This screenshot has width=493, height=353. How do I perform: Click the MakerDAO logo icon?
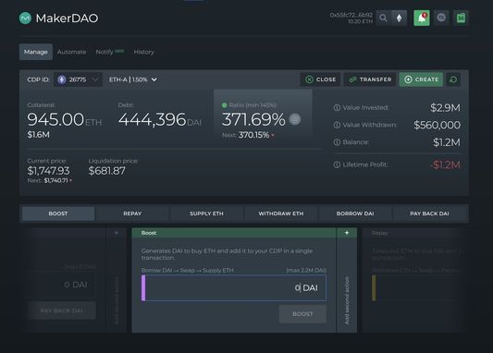click(25, 18)
